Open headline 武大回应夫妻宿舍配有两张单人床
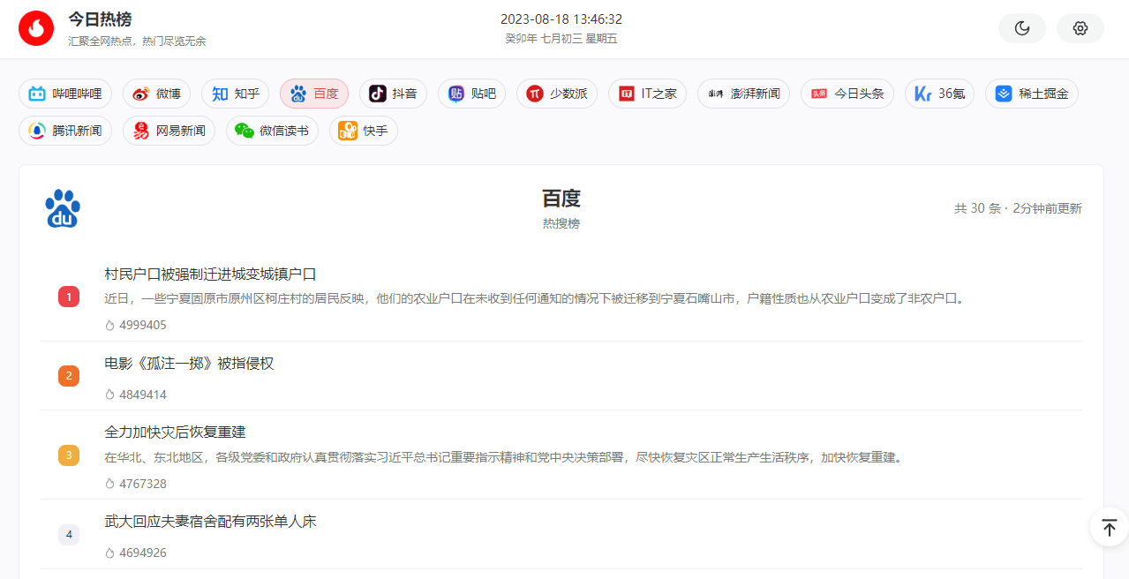The width and height of the screenshot is (1129, 579). (x=210, y=522)
